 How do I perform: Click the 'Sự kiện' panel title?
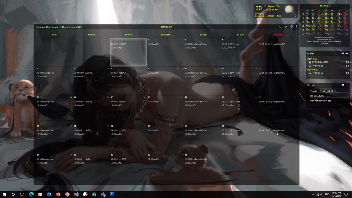(310, 53)
